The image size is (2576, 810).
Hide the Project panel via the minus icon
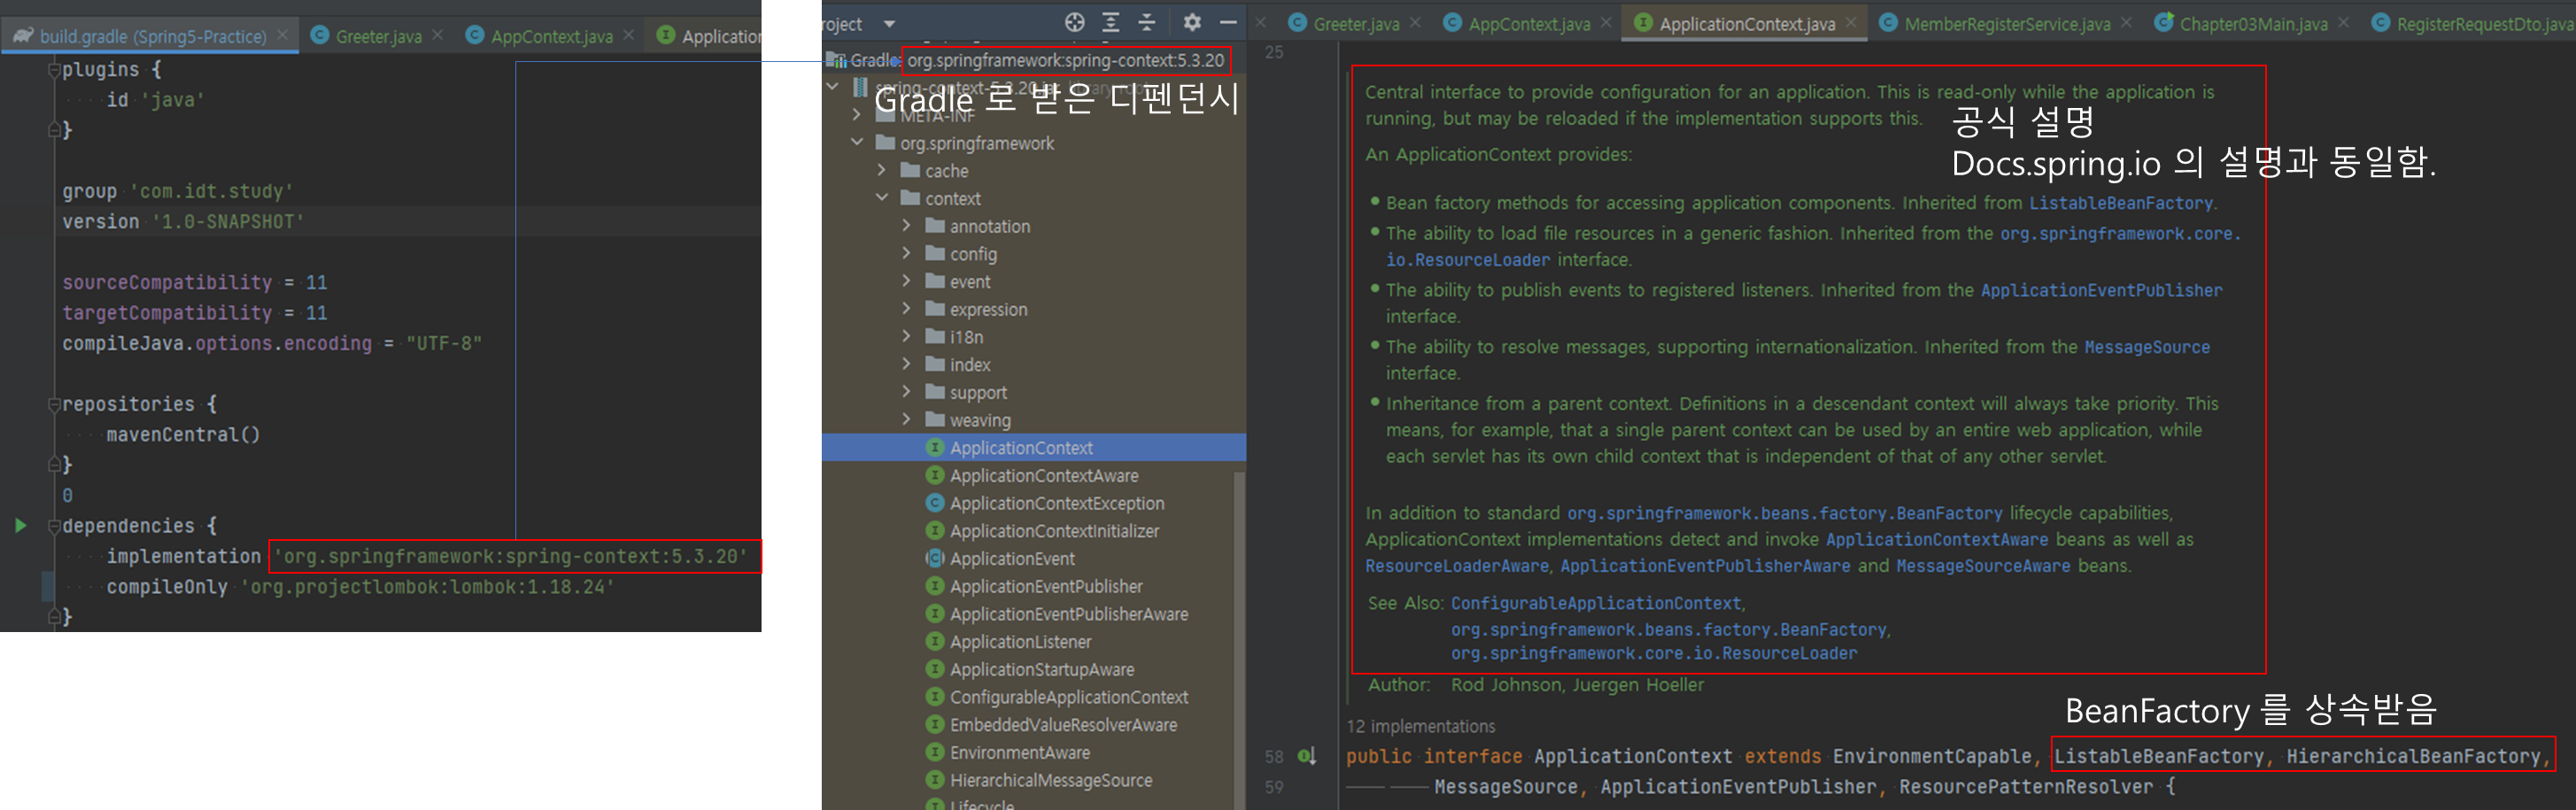click(1228, 22)
